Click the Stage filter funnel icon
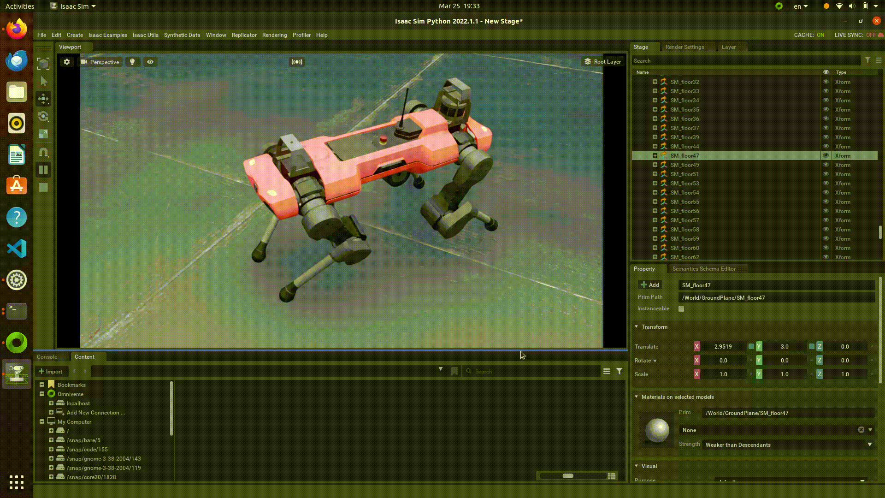This screenshot has width=885, height=498. (867, 60)
